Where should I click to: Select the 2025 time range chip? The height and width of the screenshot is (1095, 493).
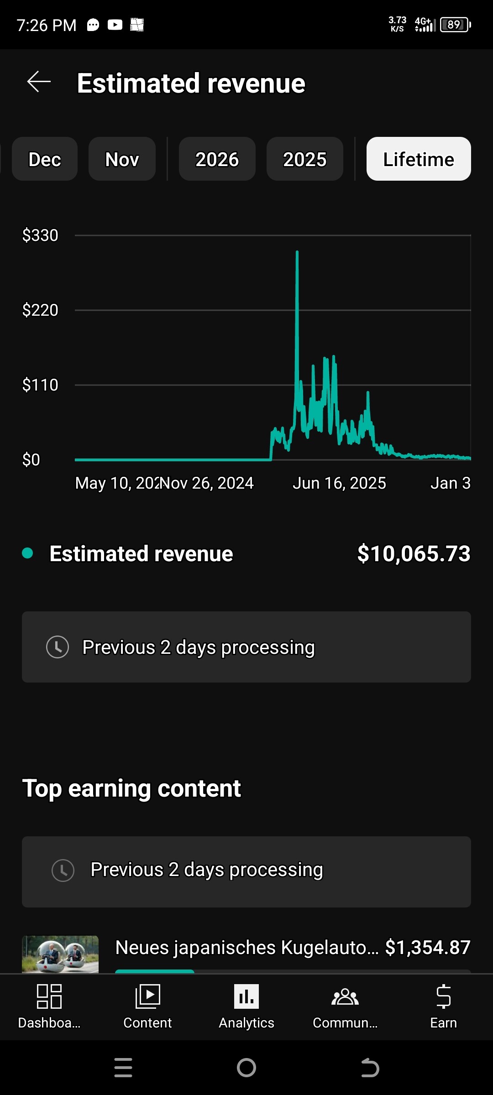(304, 159)
